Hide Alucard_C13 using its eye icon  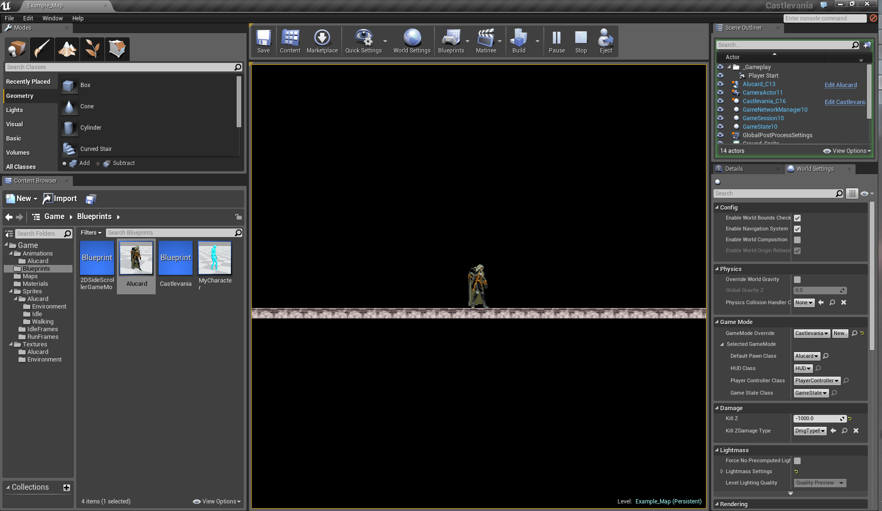tap(720, 84)
